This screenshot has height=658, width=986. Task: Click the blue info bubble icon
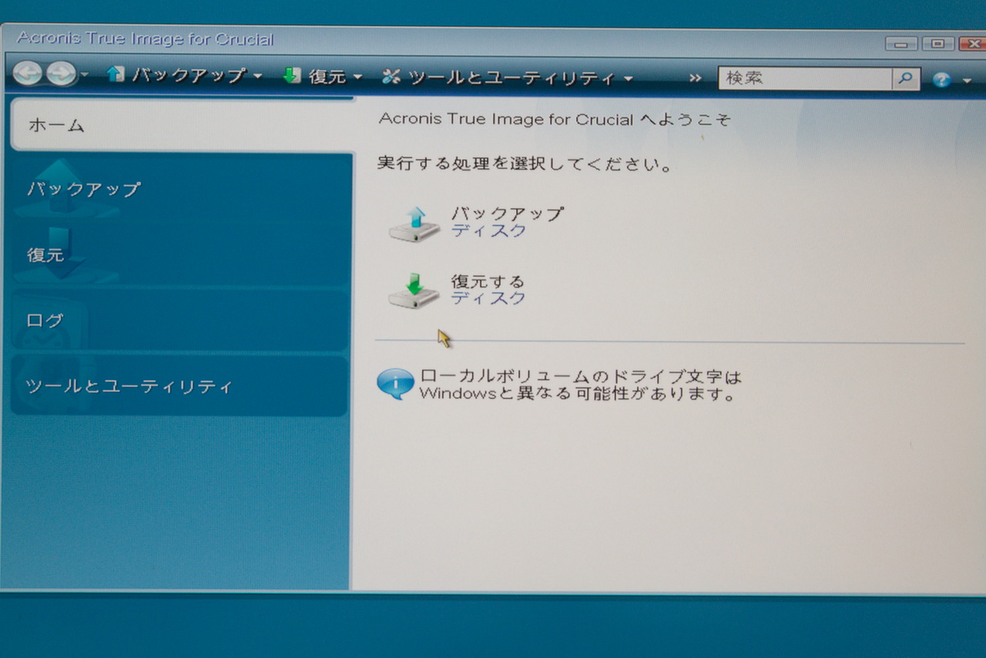click(x=395, y=384)
